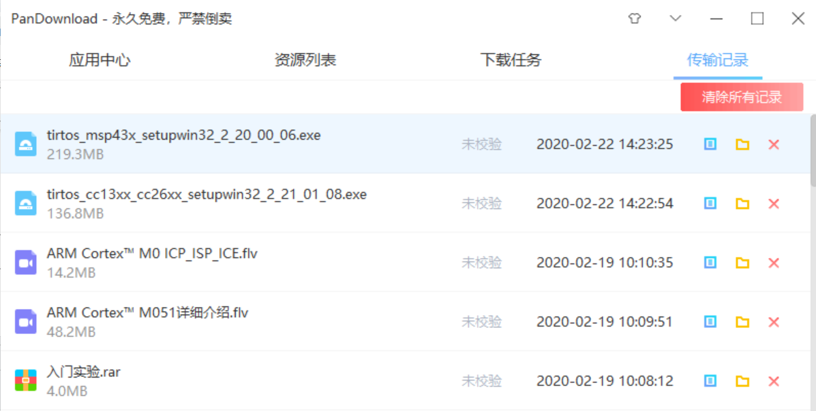Image resolution: width=816 pixels, height=411 pixels.
Task: Click 未校验 status in tirtos_msp43x row
Action: coord(481,144)
